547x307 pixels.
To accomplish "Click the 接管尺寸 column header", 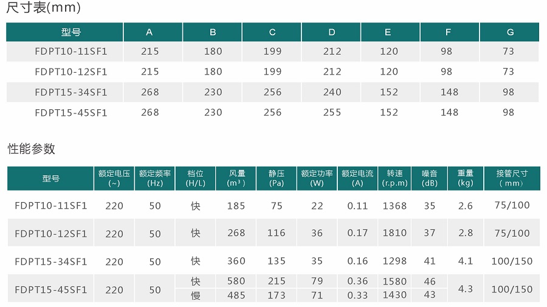I will [x=512, y=178].
